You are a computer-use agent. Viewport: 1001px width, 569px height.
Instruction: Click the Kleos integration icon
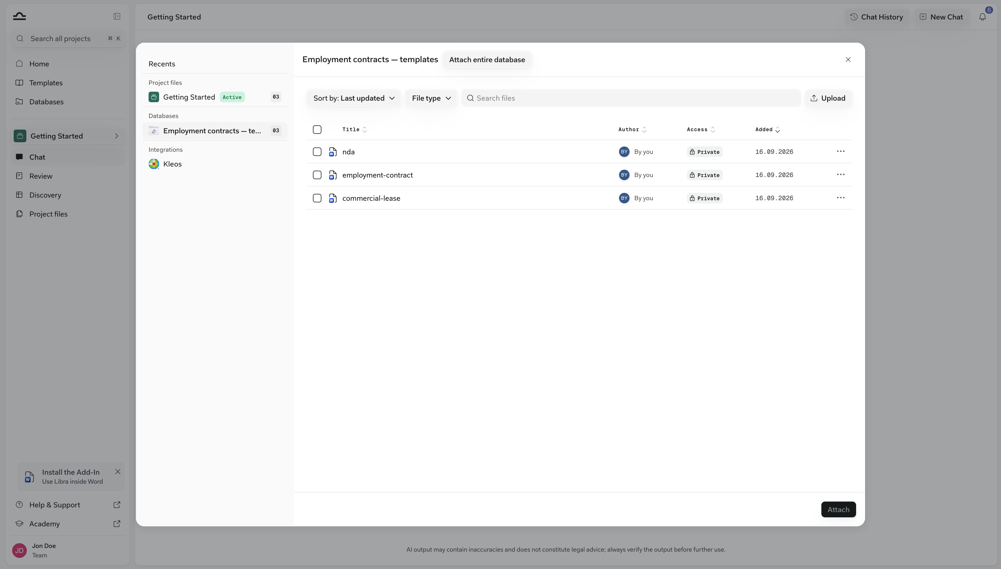coord(154,164)
